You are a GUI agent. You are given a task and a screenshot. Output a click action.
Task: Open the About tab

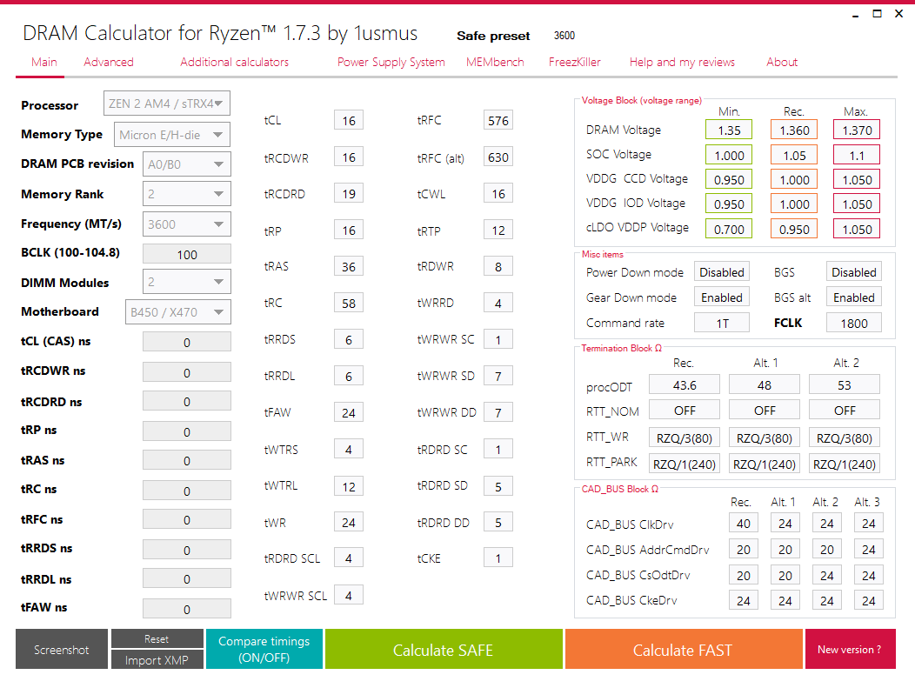point(781,62)
